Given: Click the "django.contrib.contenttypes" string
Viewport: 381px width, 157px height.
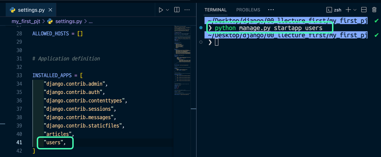Looking at the screenshot, I should (84, 100).
